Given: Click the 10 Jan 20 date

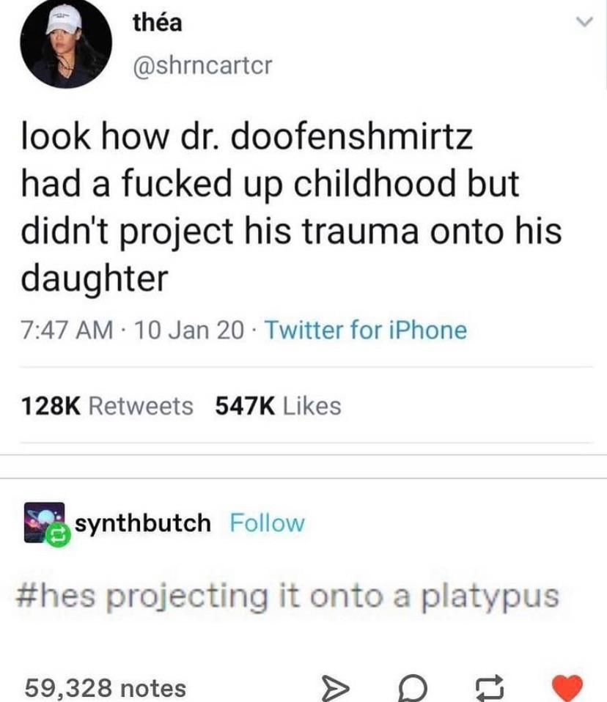Looking at the screenshot, I should coord(189,330).
